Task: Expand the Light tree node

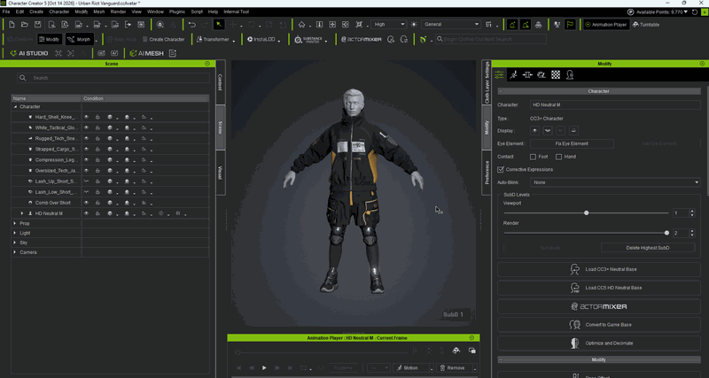Action: point(15,233)
